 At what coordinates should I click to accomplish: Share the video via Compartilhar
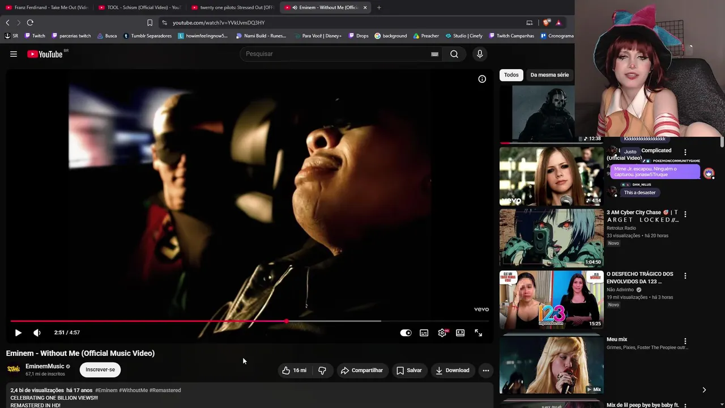pyautogui.click(x=361, y=370)
